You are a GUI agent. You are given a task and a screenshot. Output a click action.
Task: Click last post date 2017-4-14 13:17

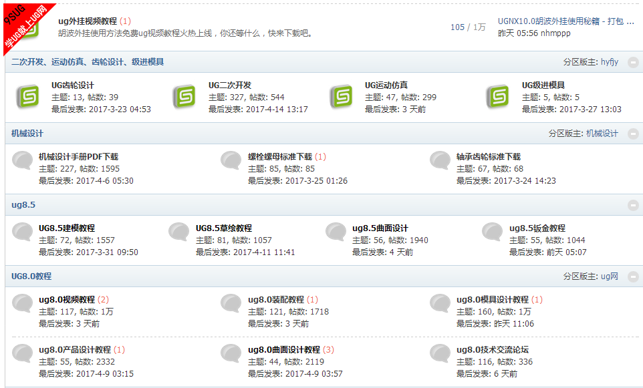click(x=277, y=110)
